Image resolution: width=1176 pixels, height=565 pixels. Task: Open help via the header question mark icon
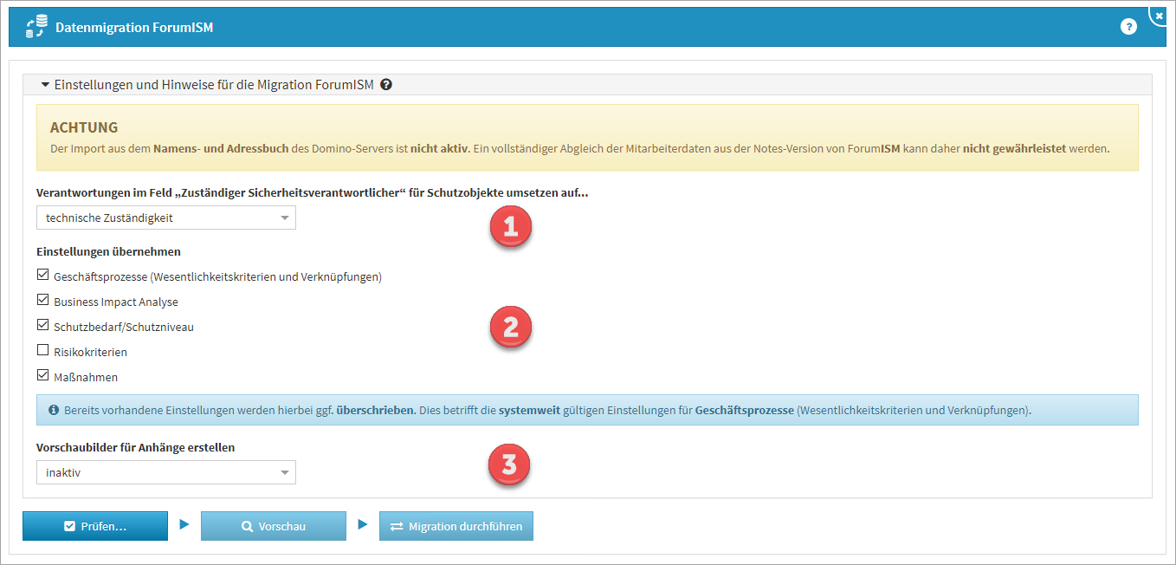tap(1128, 27)
